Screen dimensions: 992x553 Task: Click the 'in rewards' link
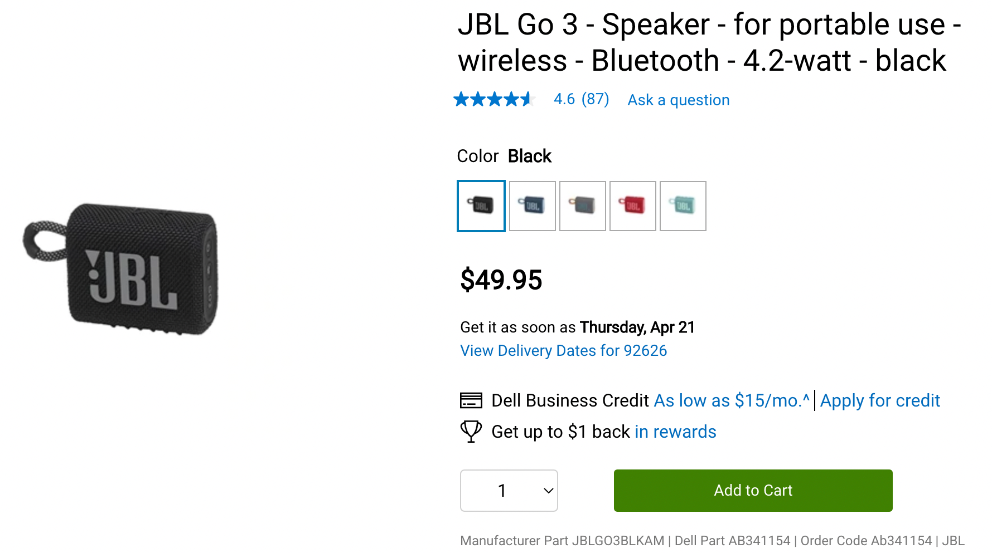(x=675, y=432)
